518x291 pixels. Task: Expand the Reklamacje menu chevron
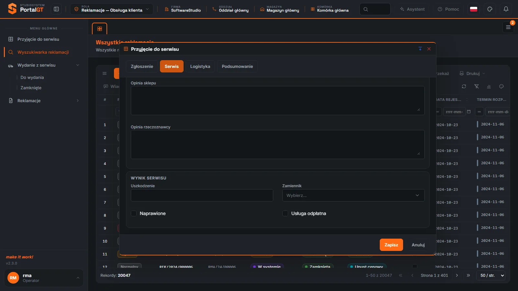(78, 101)
